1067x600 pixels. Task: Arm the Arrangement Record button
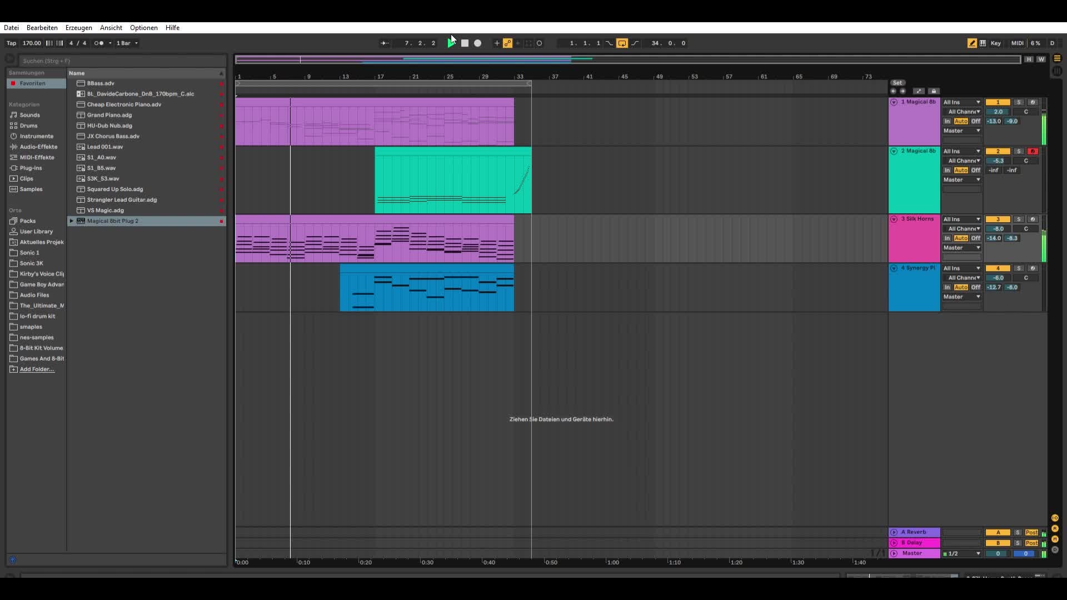click(477, 43)
